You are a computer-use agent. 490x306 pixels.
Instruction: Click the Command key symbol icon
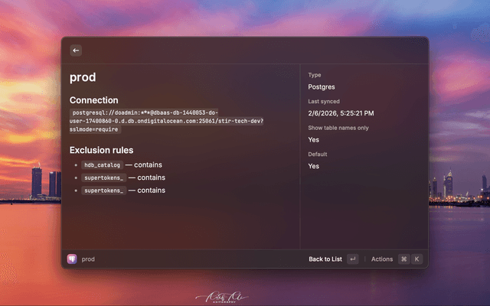tap(403, 259)
